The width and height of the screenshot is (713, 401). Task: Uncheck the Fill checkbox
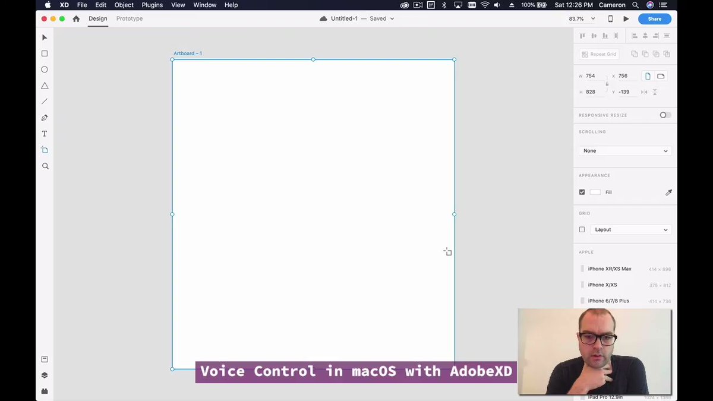(x=582, y=192)
